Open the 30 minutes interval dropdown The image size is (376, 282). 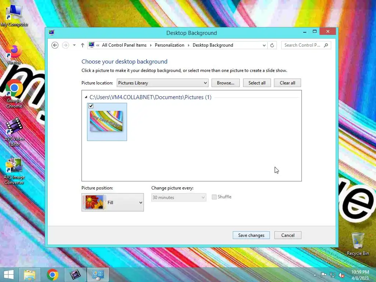pos(179,197)
